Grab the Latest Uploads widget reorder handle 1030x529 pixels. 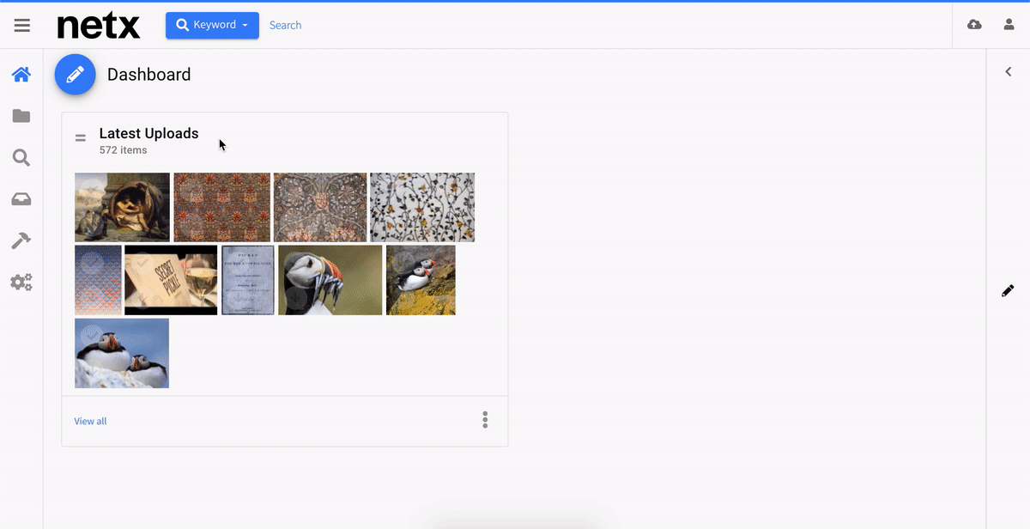[x=81, y=137]
